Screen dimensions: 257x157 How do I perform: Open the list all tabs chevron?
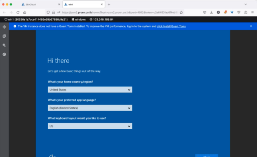[245, 4]
